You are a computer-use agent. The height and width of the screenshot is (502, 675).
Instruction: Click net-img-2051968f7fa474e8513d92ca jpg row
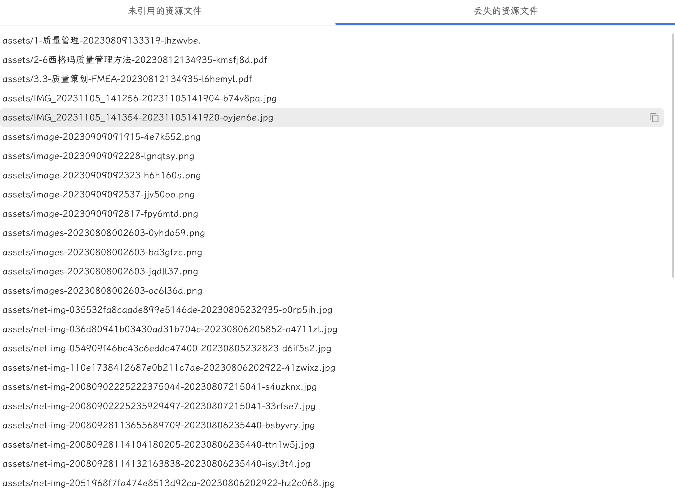169,483
